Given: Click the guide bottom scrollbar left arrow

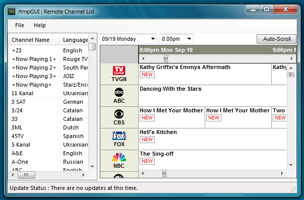Looking at the screenshot, I should [143, 173].
